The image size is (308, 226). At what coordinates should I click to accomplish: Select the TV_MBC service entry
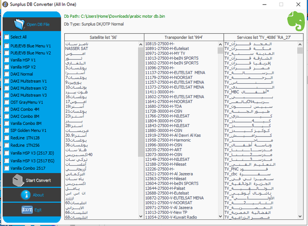tap(247, 92)
